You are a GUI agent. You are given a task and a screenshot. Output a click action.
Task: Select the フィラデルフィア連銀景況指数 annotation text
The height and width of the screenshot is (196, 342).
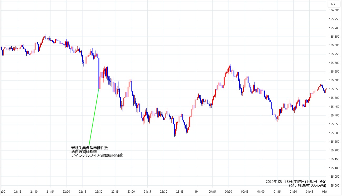point(97,155)
